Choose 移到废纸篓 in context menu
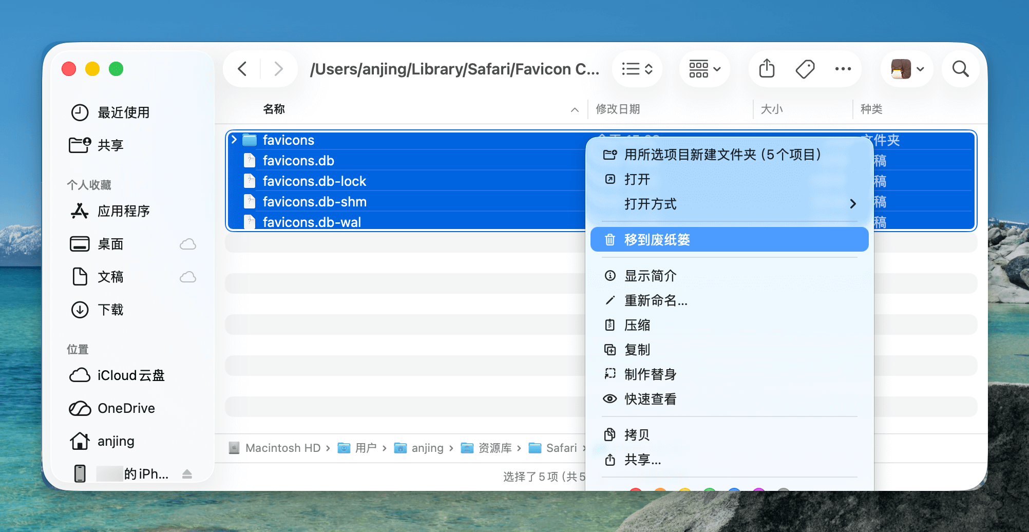The image size is (1029, 532). tap(729, 240)
